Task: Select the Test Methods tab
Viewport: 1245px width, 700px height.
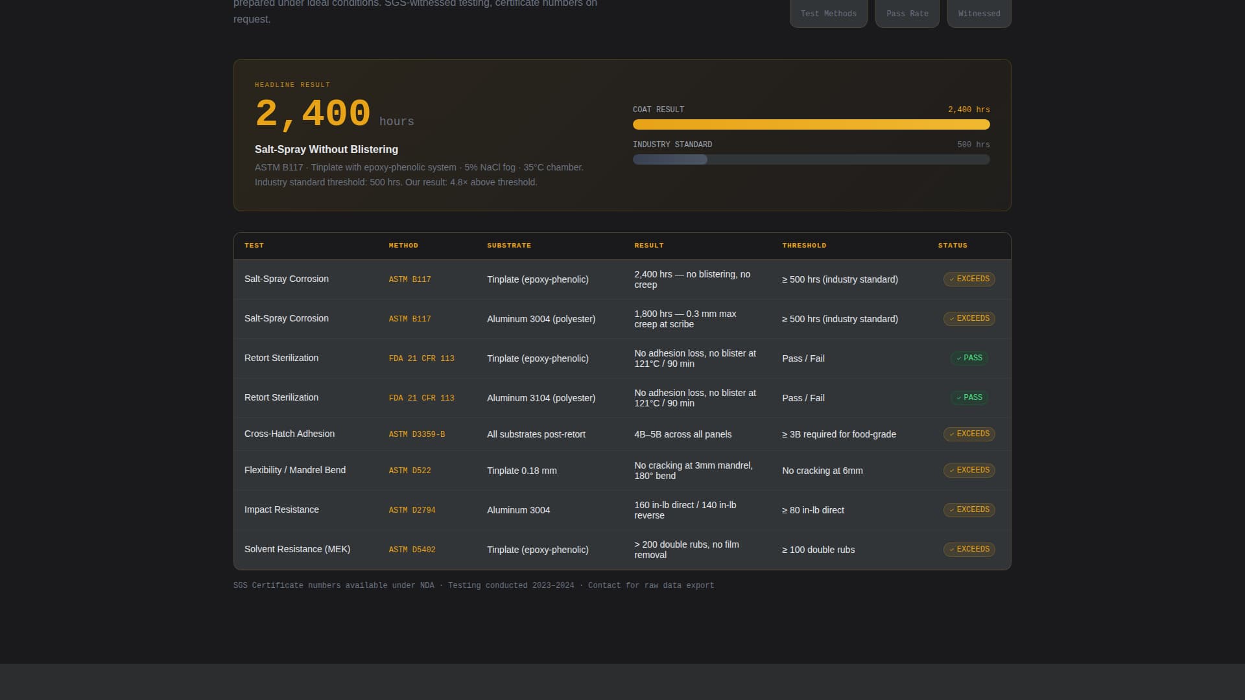Action: pyautogui.click(x=828, y=13)
